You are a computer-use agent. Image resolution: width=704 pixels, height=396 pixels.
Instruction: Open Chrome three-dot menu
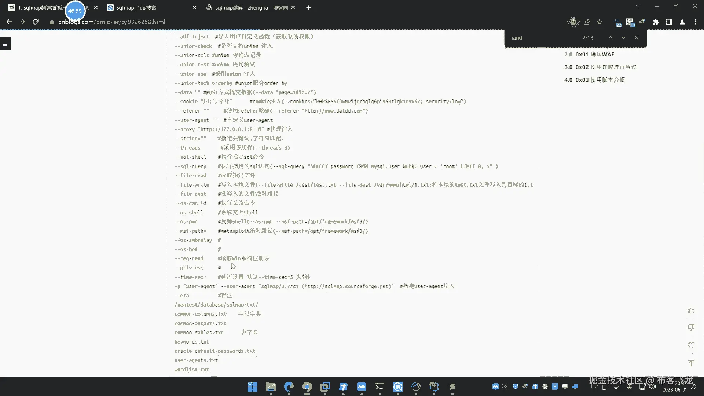[696, 22]
